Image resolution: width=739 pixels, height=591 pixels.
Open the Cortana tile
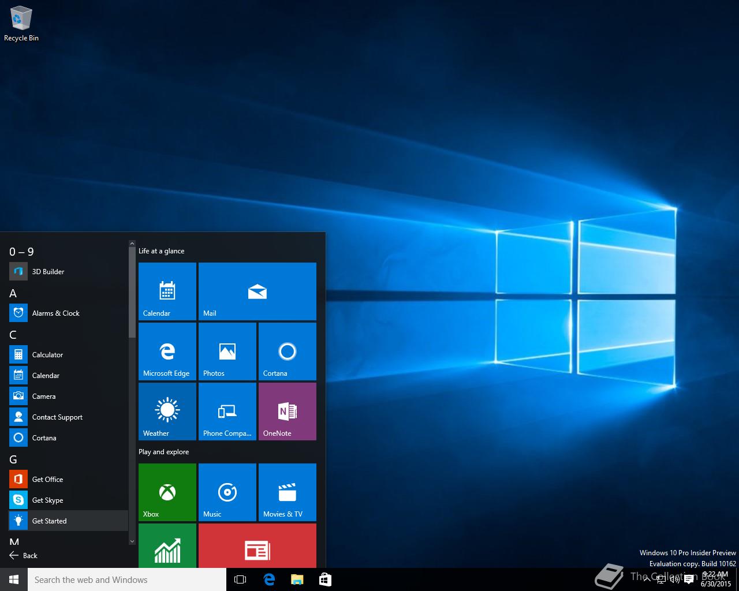pos(288,351)
